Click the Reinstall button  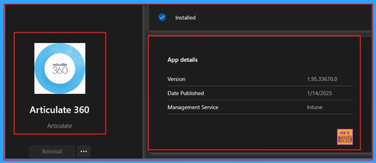[x=52, y=152]
